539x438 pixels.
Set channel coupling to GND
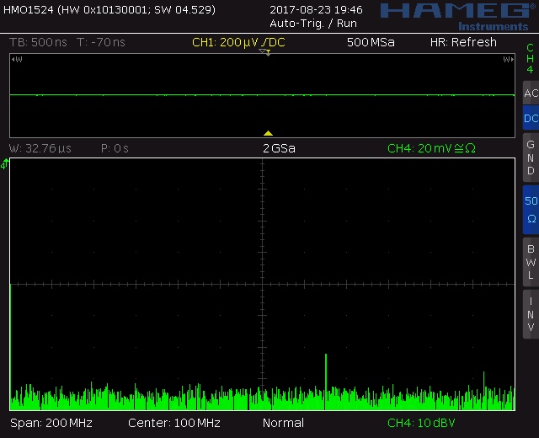pyautogui.click(x=530, y=158)
